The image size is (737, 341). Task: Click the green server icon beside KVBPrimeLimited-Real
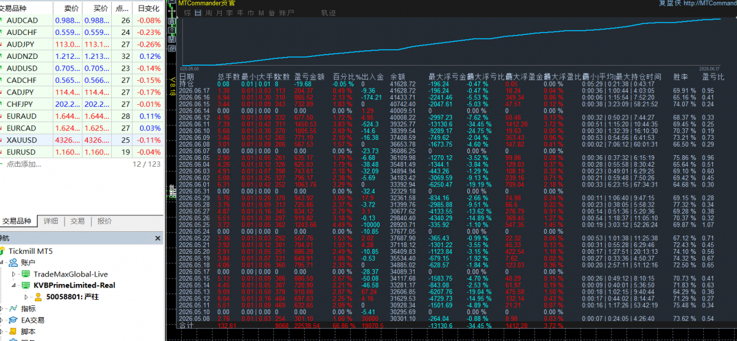(25, 285)
